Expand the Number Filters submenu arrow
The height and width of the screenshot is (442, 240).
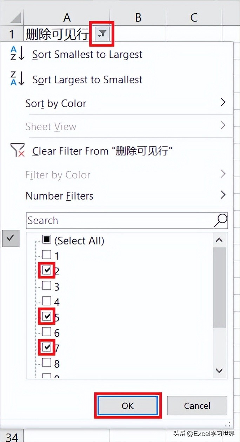(x=222, y=195)
